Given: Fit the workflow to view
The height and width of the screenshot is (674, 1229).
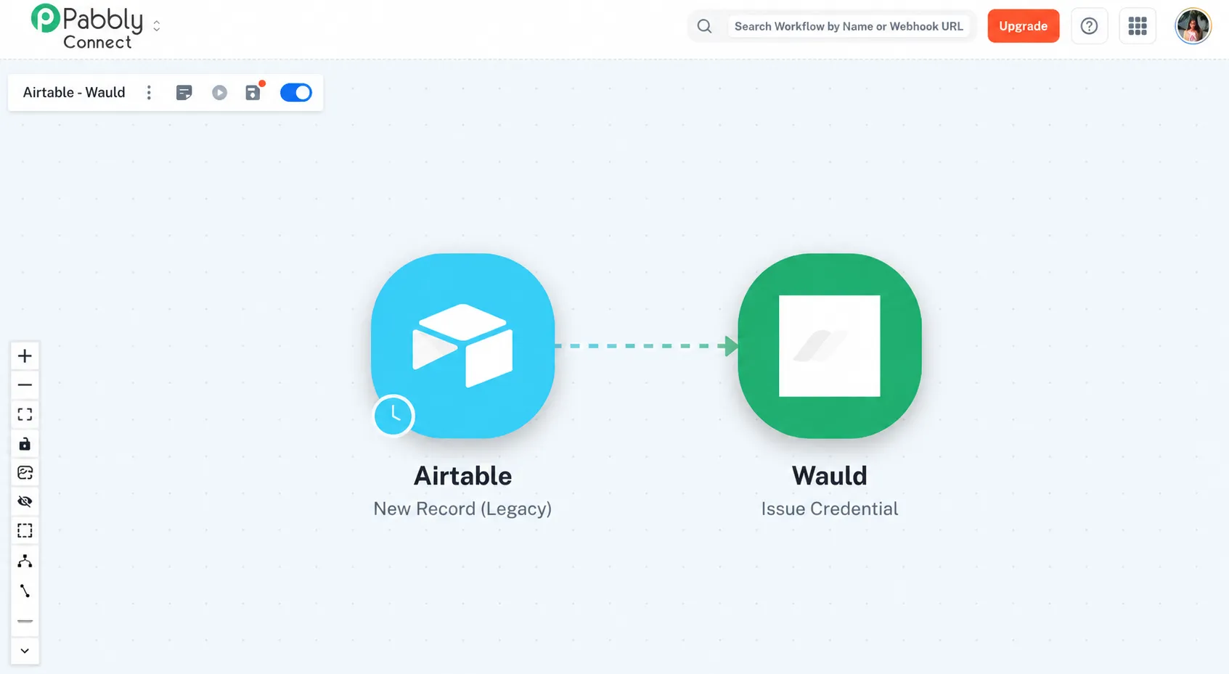Looking at the screenshot, I should tap(25, 414).
